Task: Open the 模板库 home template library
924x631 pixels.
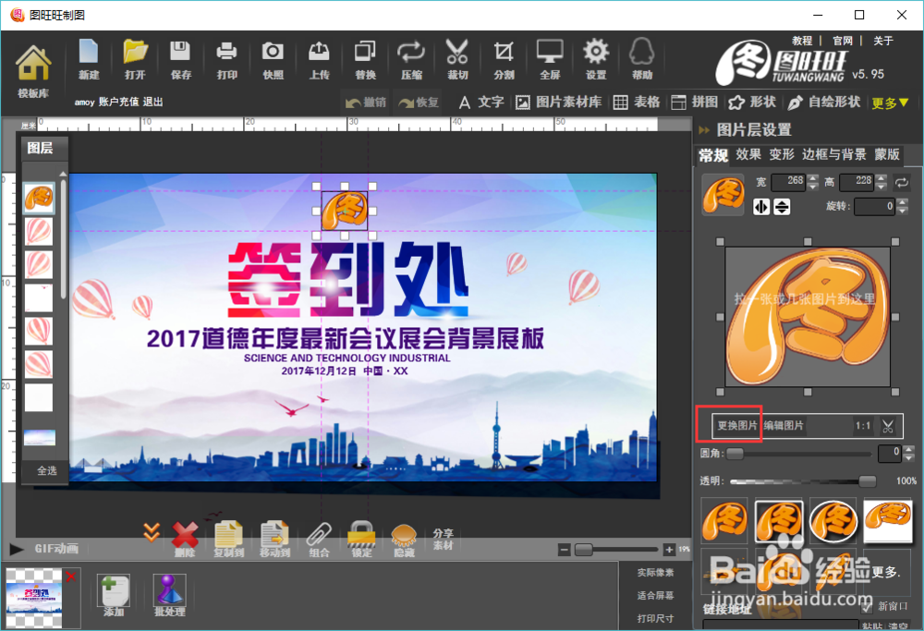Action: click(33, 69)
